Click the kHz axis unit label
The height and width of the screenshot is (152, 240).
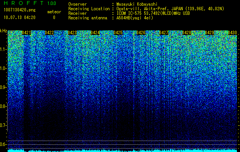coord(3,31)
